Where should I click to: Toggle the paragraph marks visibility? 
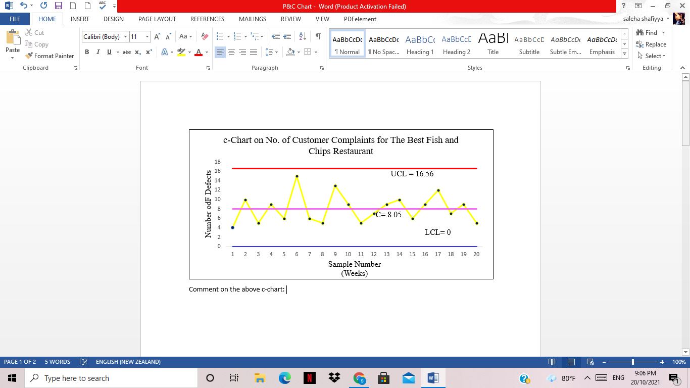pyautogui.click(x=317, y=36)
